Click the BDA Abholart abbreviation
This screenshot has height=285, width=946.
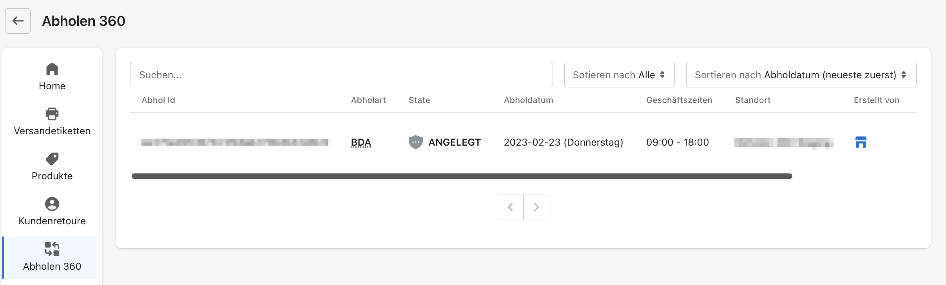(361, 142)
